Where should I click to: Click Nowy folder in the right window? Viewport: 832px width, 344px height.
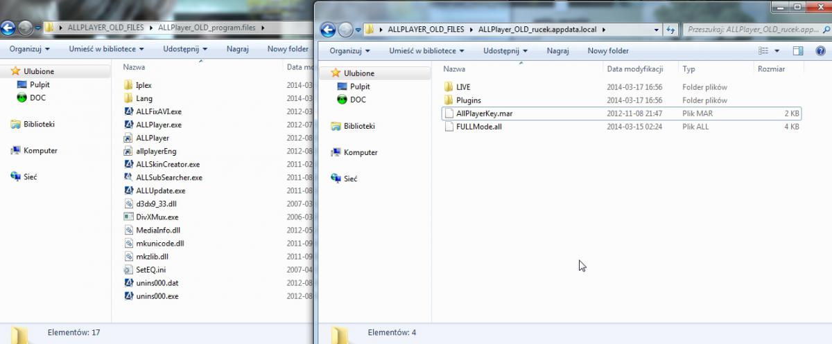tap(608, 51)
